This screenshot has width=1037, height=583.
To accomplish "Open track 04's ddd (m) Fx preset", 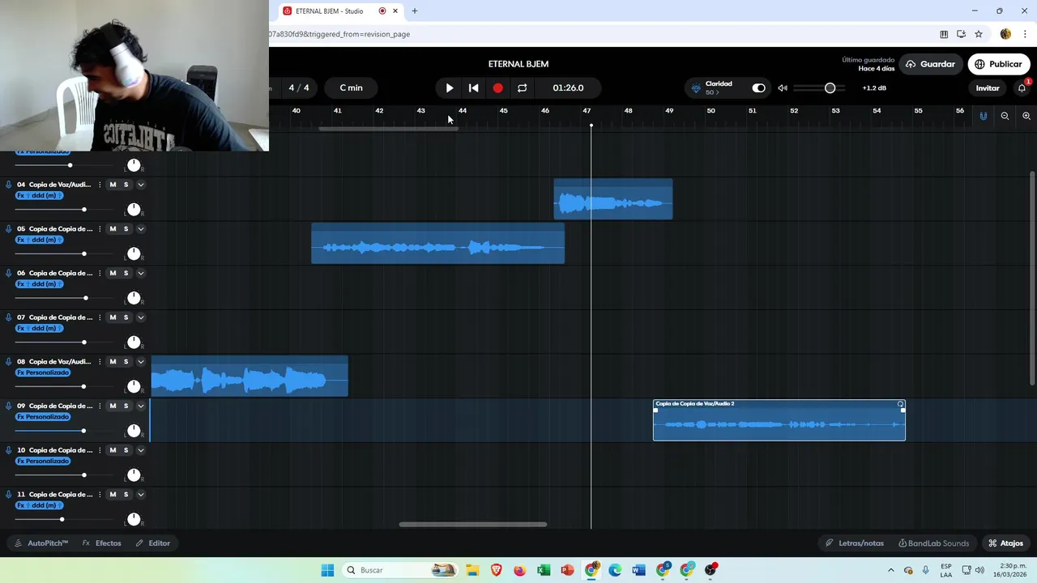I will point(40,196).
